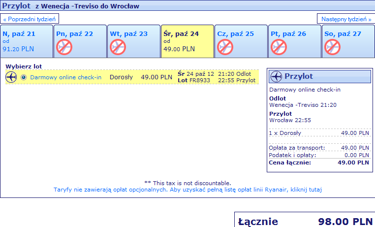Select the N, paź 21 date tab
The width and height of the screenshot is (375, 227).
[26, 41]
